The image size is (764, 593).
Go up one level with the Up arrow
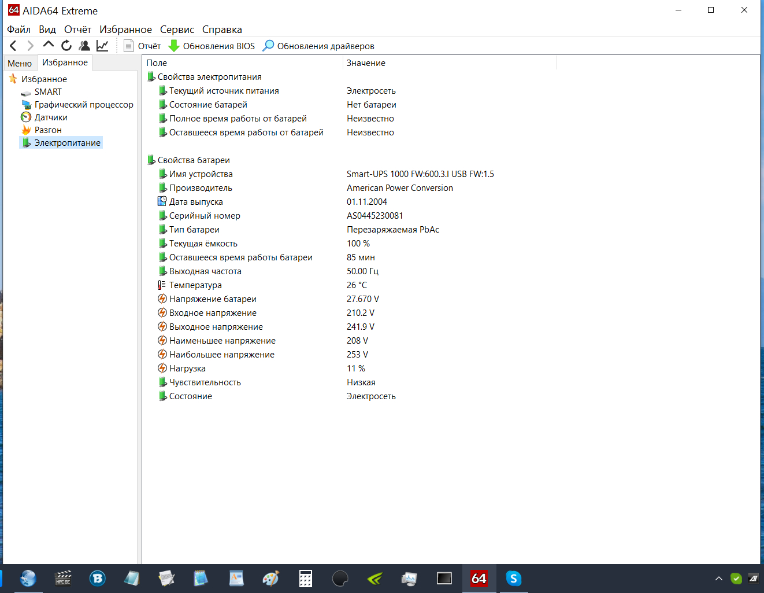[49, 45]
